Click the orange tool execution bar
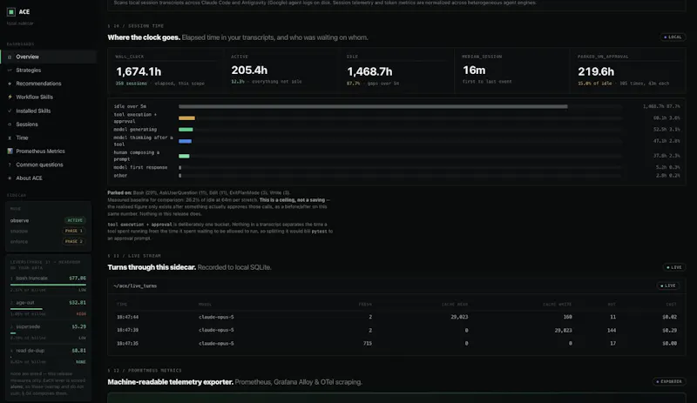 tap(186, 118)
